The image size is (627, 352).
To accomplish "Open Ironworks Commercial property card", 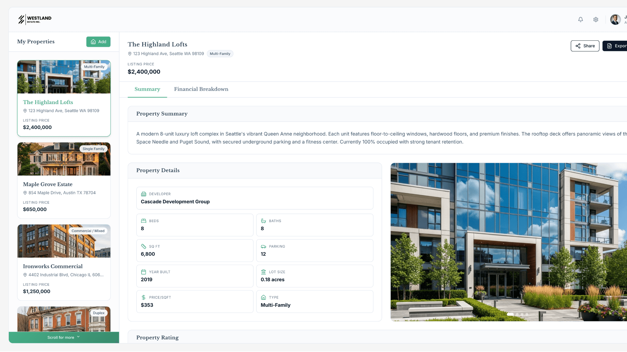I will coord(64,262).
